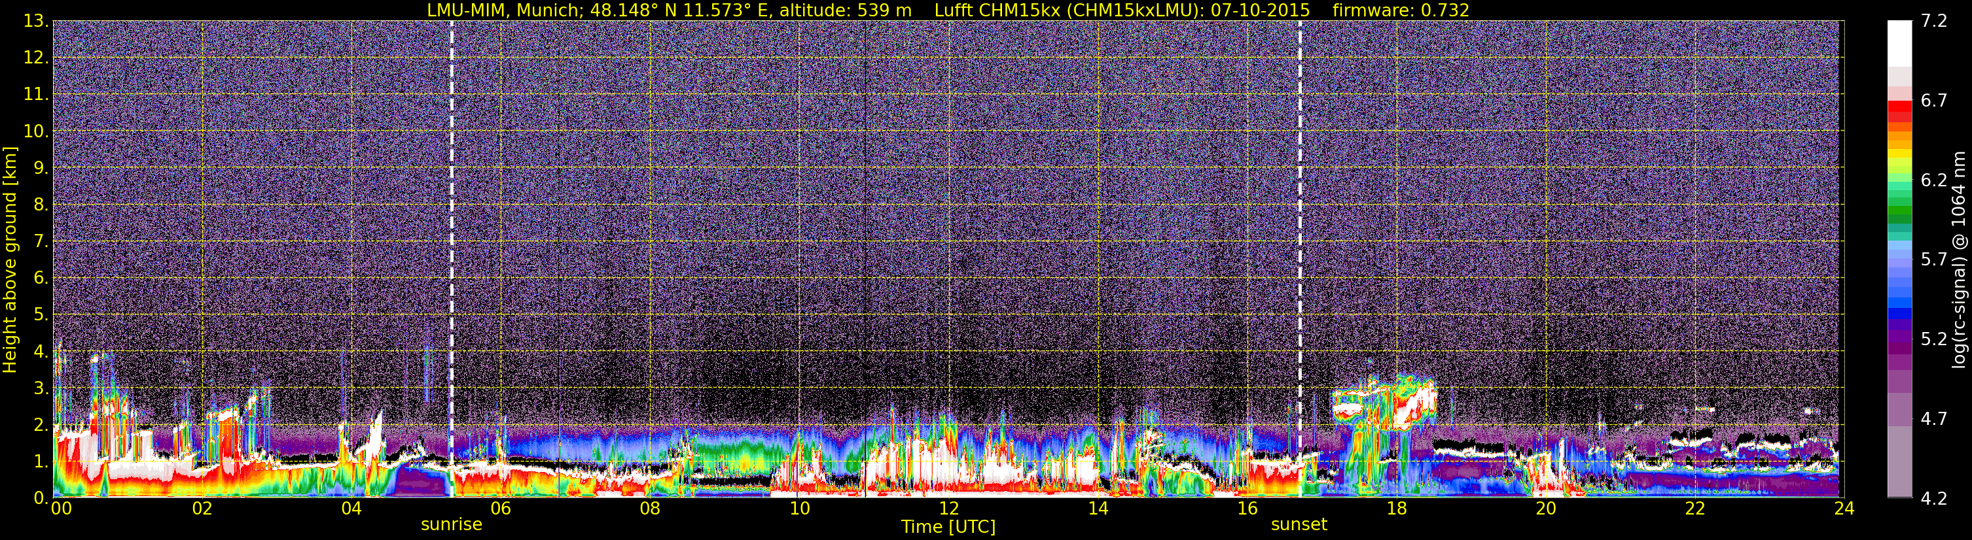Click the 5.7 colorbar tick label
The height and width of the screenshot is (540, 1972).
[1934, 260]
